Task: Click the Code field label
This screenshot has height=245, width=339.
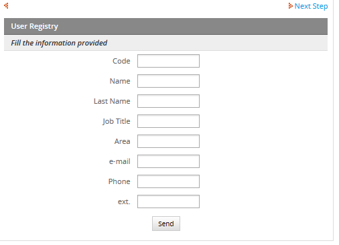Action: pos(121,61)
